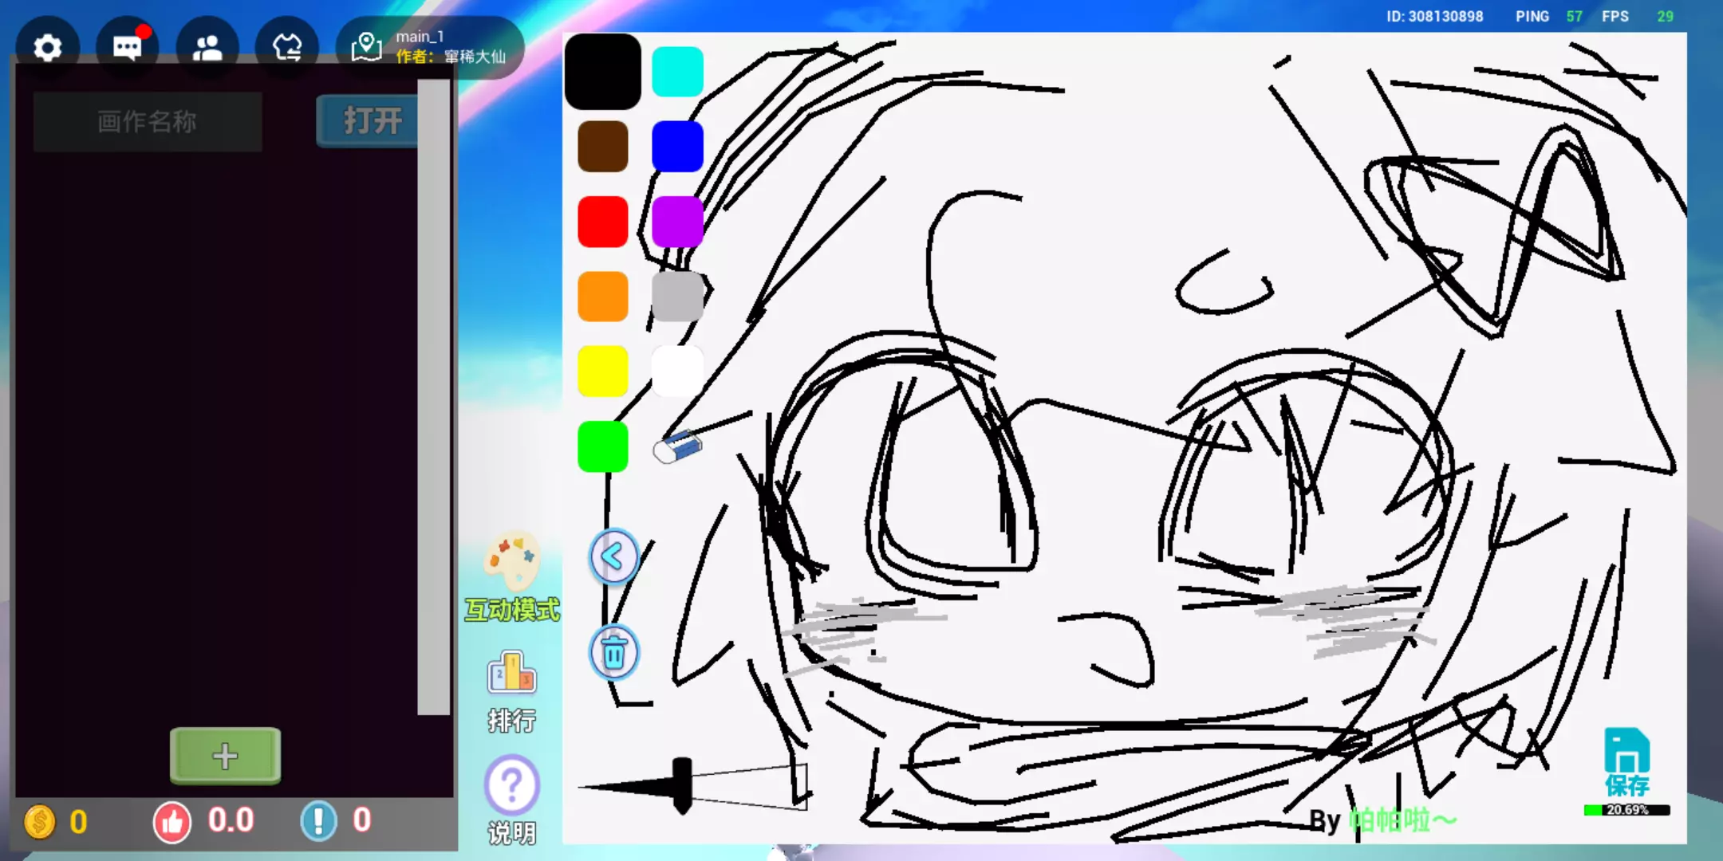Open the help question mark icon

[x=511, y=799]
